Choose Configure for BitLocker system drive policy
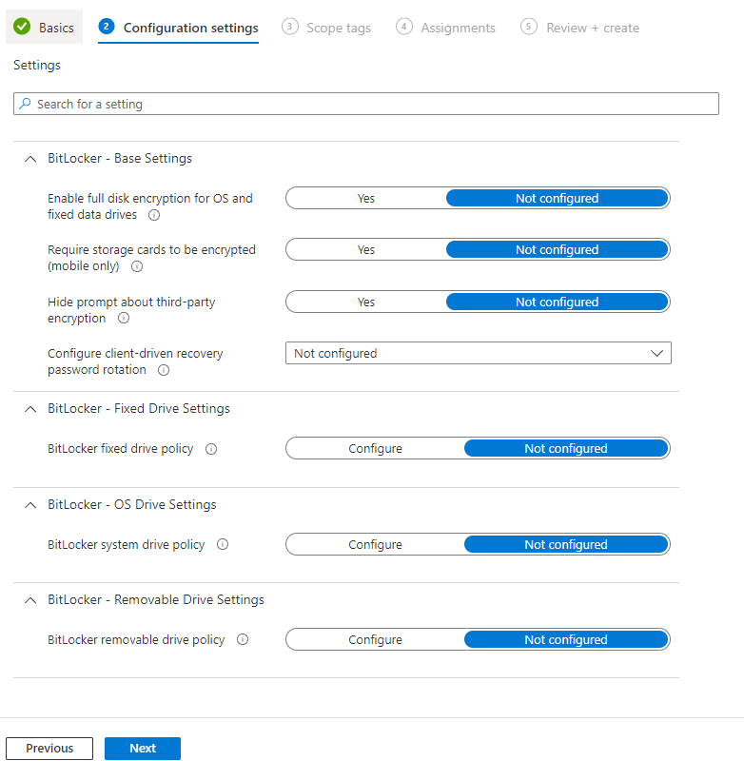 click(375, 544)
